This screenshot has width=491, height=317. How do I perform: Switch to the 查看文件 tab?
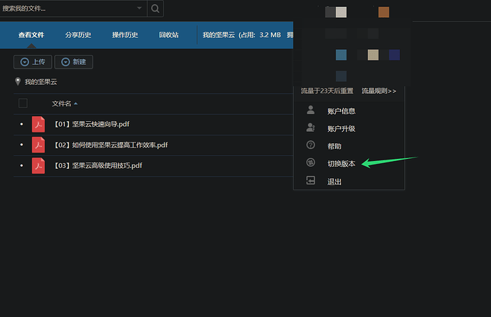[31, 35]
